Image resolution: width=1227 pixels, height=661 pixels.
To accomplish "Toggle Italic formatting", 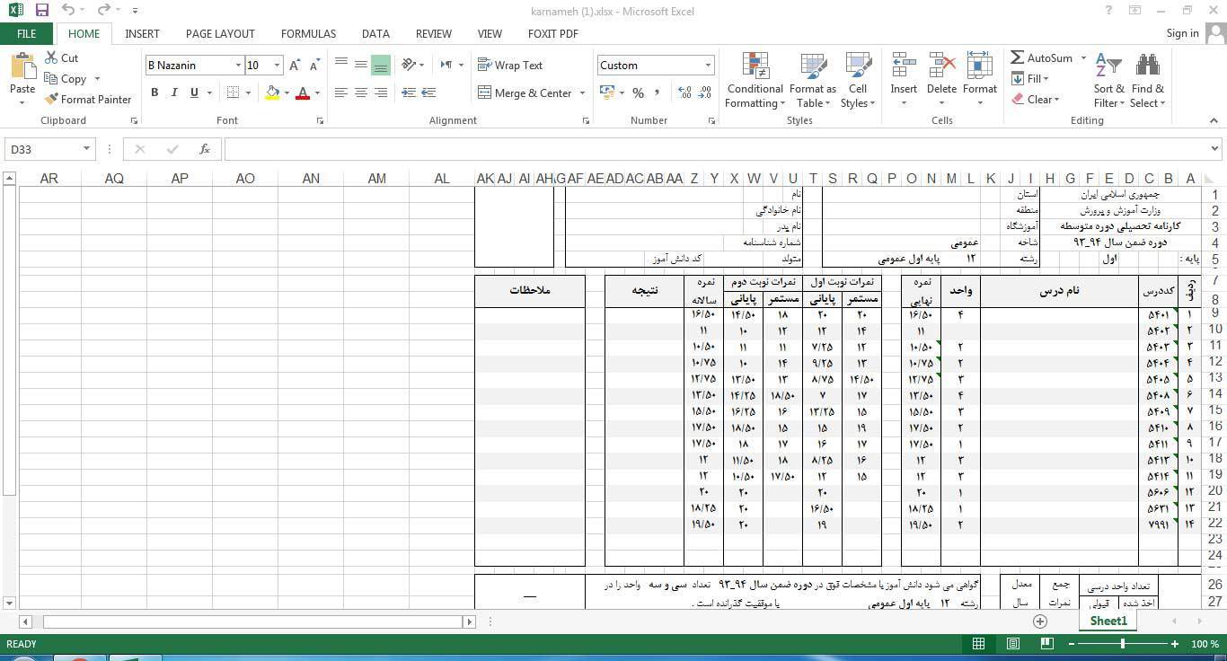I will pos(174,93).
